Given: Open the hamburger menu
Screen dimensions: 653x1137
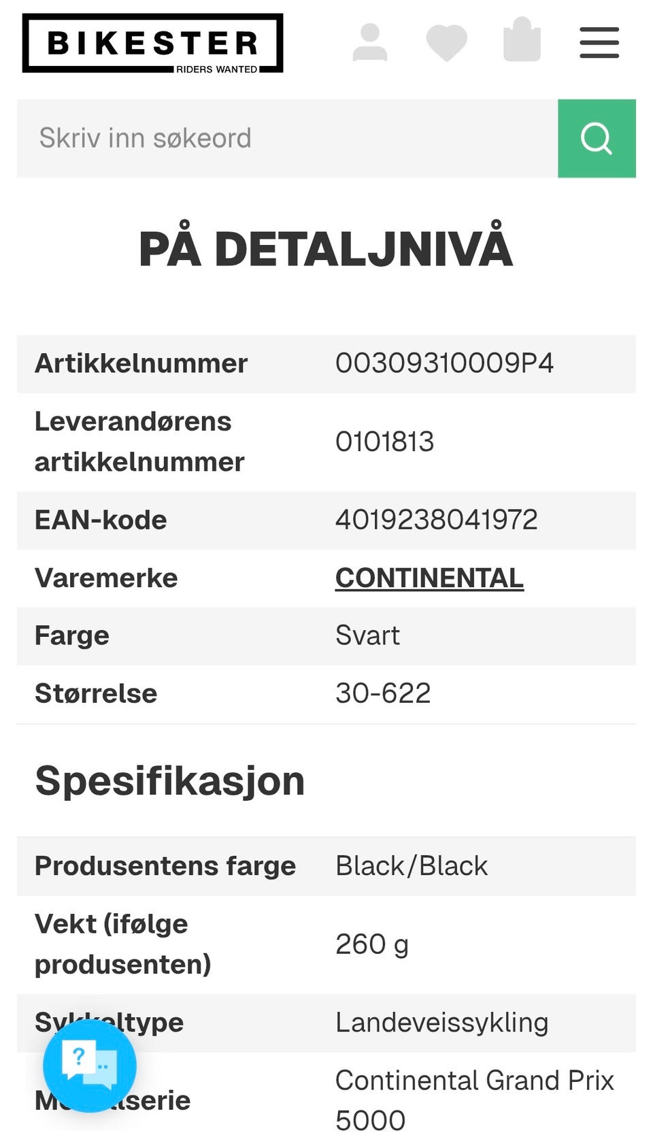Looking at the screenshot, I should click(599, 43).
